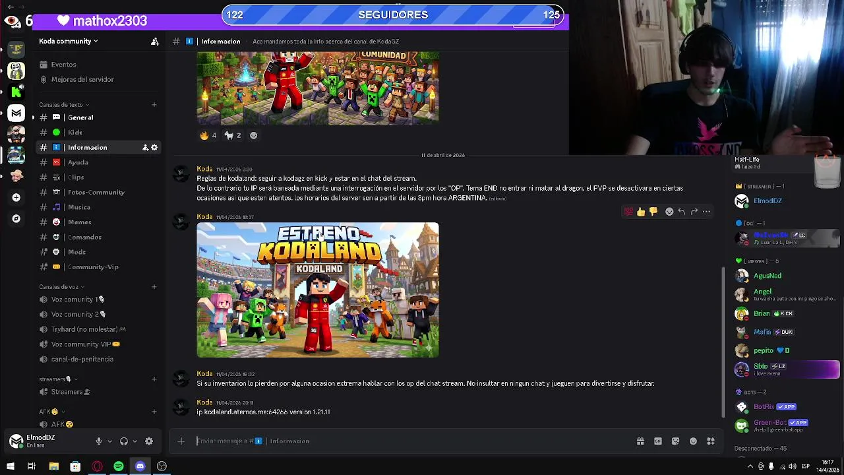Viewport: 844px width, 475px height.
Task: Open user settings gear next to ElmodDZ
Action: (x=149, y=441)
